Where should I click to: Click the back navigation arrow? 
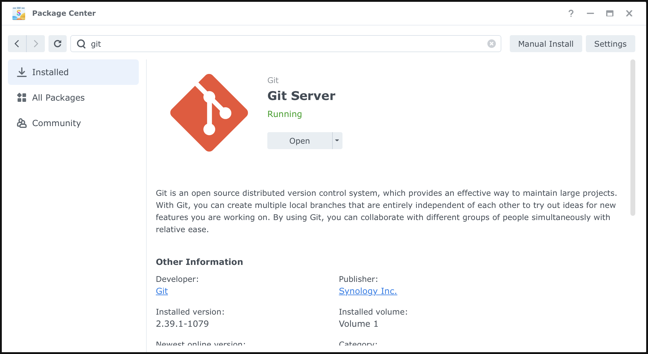tap(17, 44)
